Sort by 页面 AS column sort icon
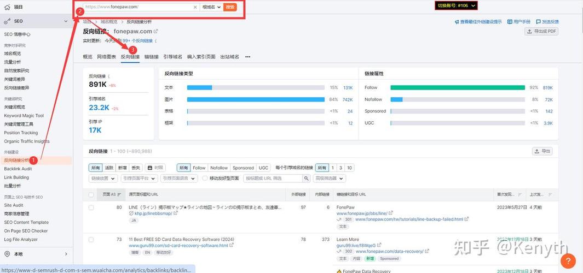Viewport: 583px width, 273px height. pos(119,194)
